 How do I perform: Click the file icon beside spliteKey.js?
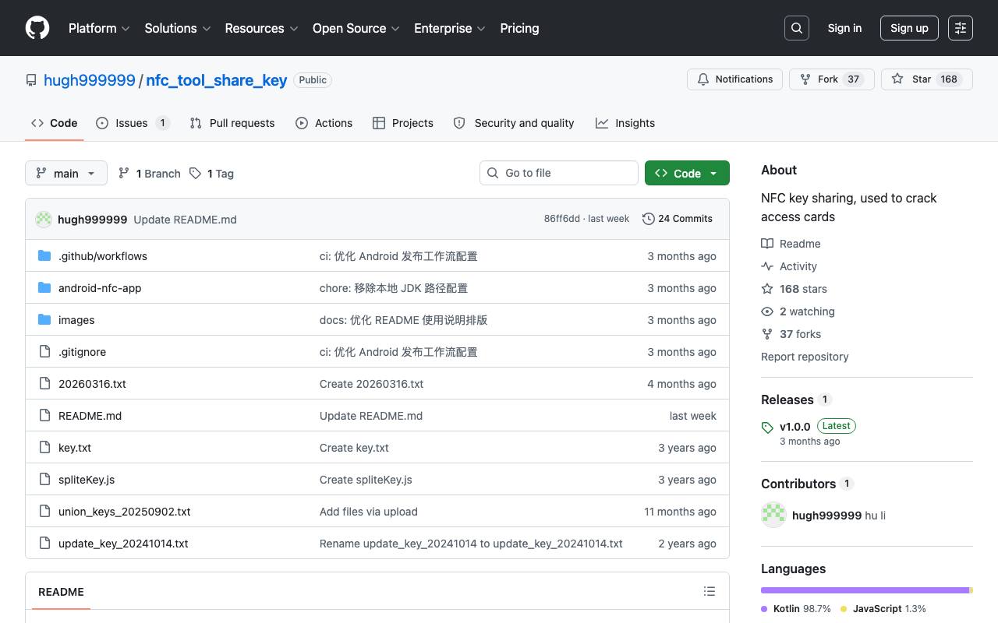[x=44, y=480]
